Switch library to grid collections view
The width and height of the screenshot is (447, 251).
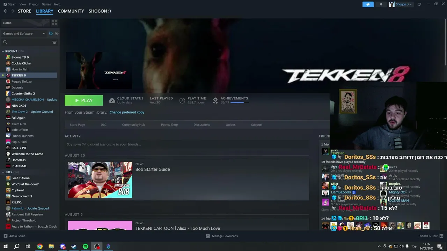point(54,23)
